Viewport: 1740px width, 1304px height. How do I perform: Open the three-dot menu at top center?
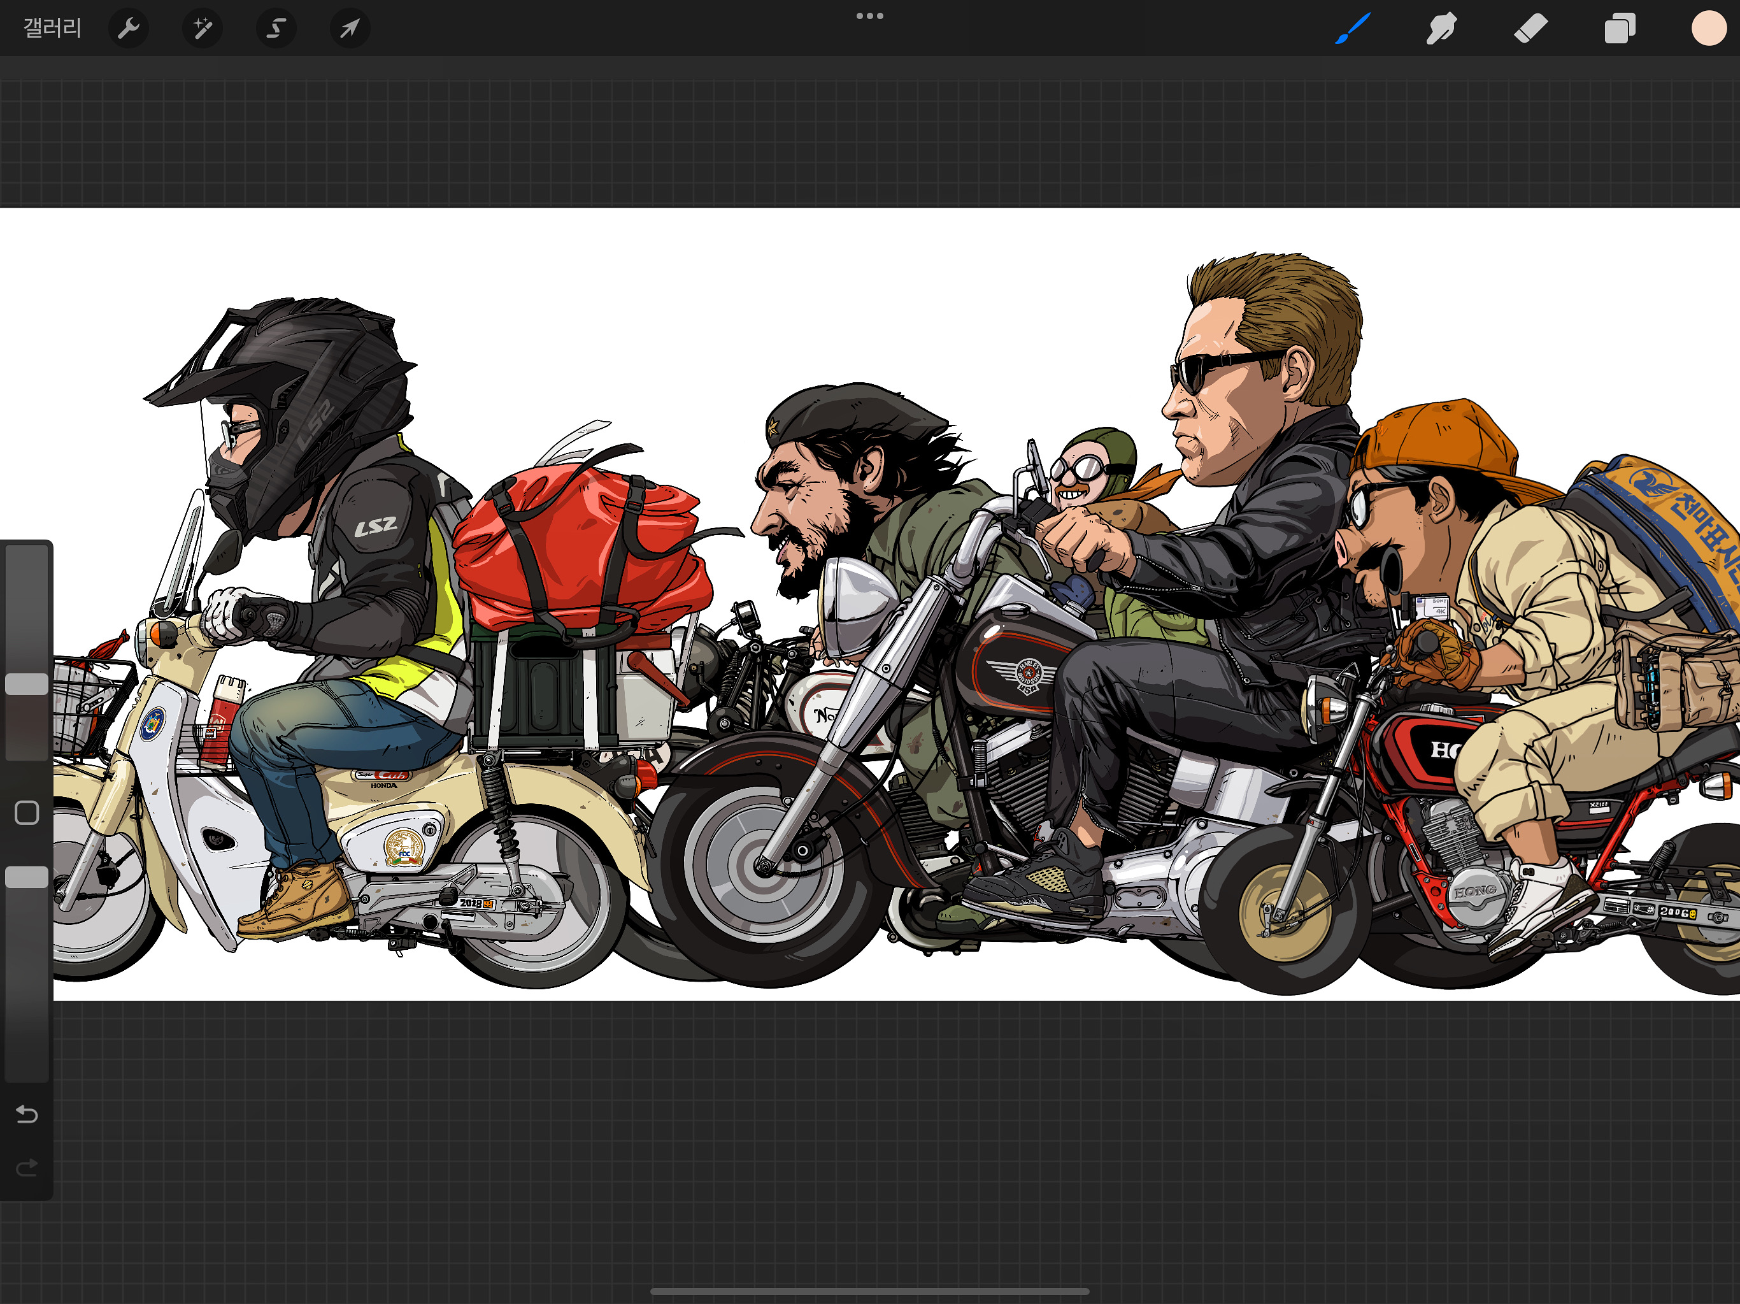coord(870,16)
